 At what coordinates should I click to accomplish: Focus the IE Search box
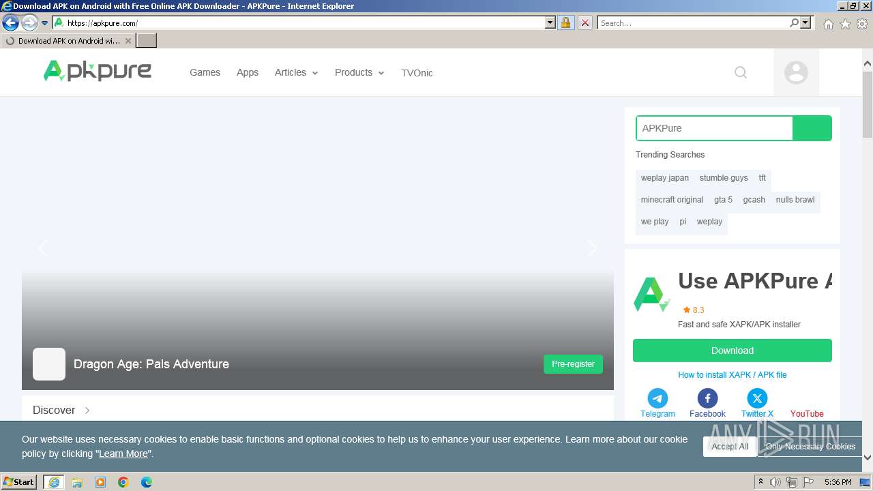(693, 23)
